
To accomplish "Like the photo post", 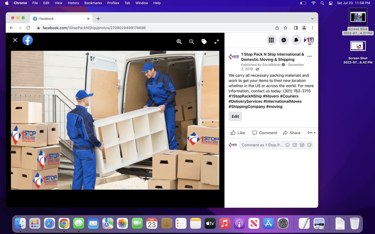I will [x=238, y=133].
